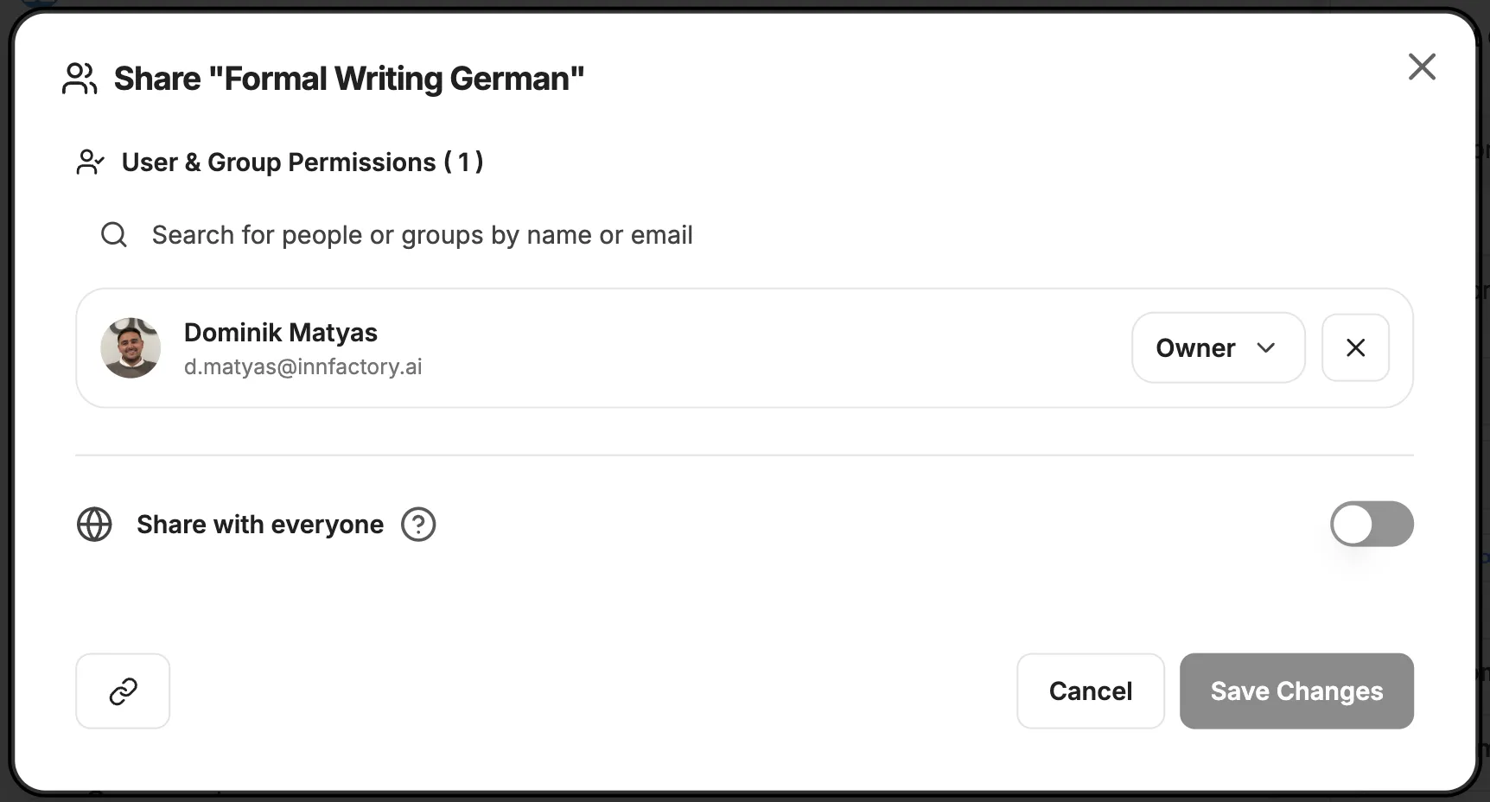Open the help tooltip question mark icon

[417, 524]
